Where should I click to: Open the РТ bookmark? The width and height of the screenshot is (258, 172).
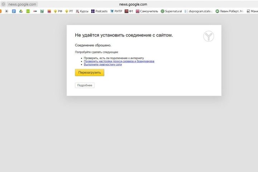click(x=69, y=11)
